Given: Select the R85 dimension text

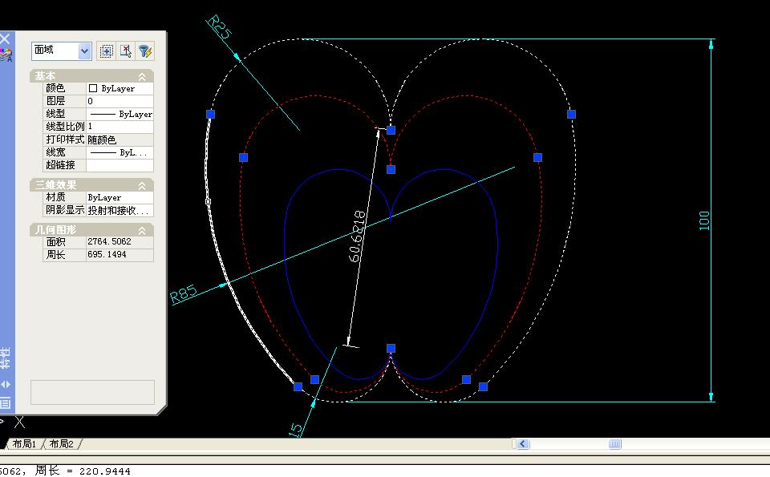Looking at the screenshot, I should point(183,294).
